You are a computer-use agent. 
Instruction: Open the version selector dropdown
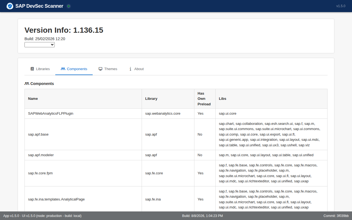click(x=40, y=45)
